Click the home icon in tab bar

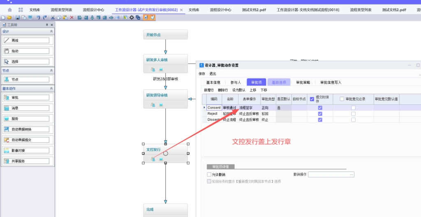[10, 10]
